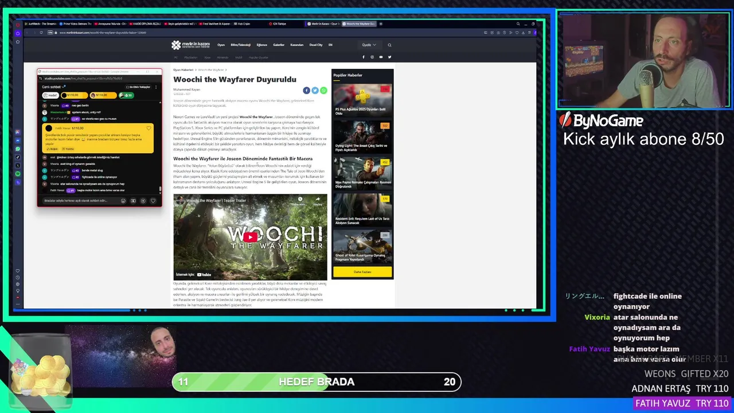This screenshot has width=734, height=413.
Task: Click the live chat scrollbar handle
Action: (x=161, y=189)
